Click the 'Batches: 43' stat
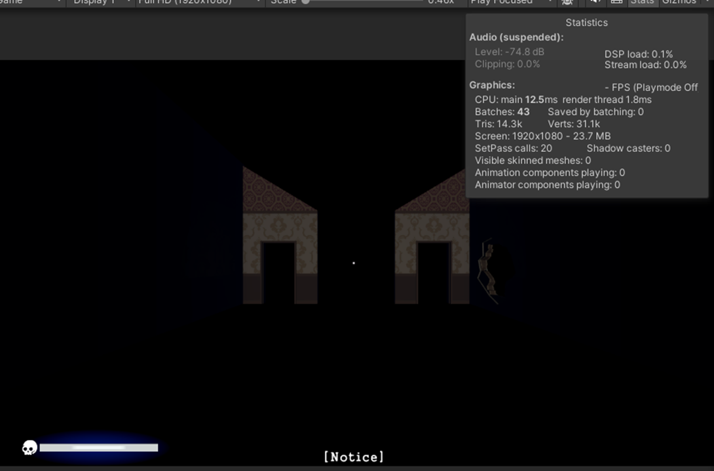Image resolution: width=714 pixels, height=471 pixels. pos(502,112)
